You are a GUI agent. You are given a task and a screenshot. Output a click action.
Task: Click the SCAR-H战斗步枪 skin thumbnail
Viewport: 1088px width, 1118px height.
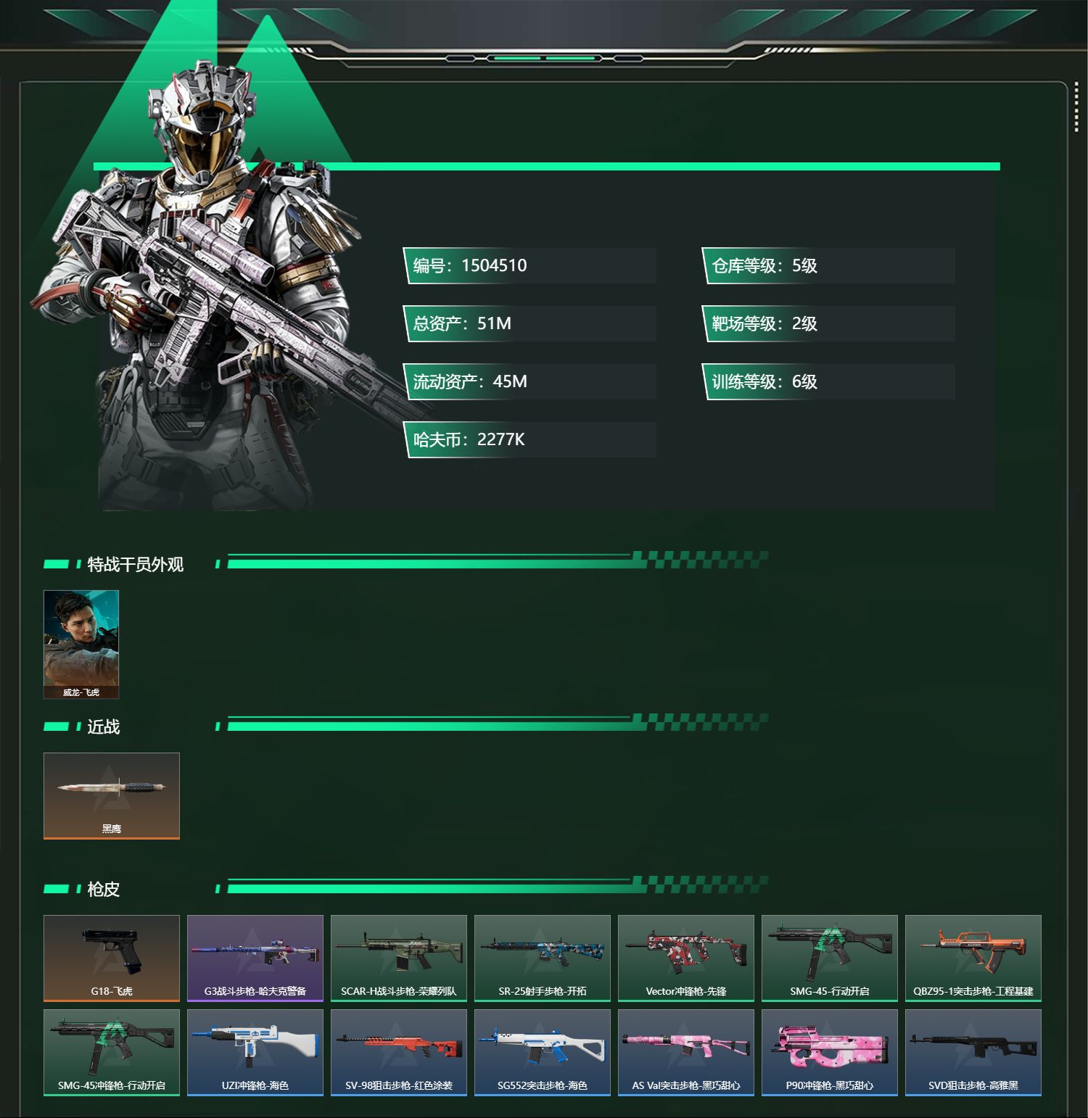pos(399,958)
